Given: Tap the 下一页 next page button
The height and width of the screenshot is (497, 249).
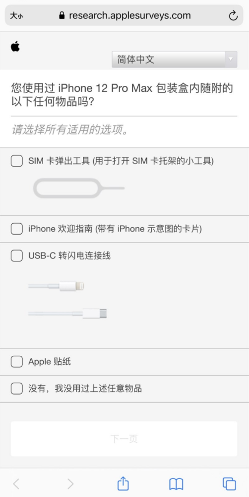Looking at the screenshot, I should (x=124, y=439).
